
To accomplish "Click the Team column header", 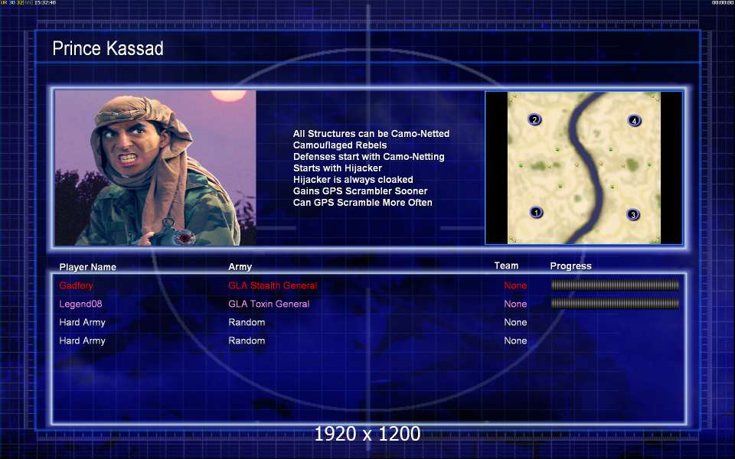I will [x=506, y=265].
